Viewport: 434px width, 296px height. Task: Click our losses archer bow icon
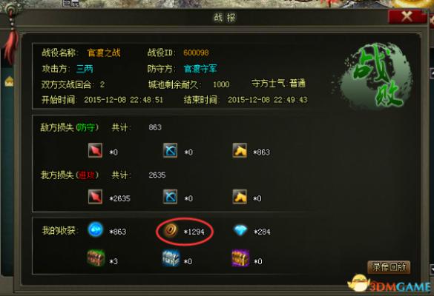(170, 197)
